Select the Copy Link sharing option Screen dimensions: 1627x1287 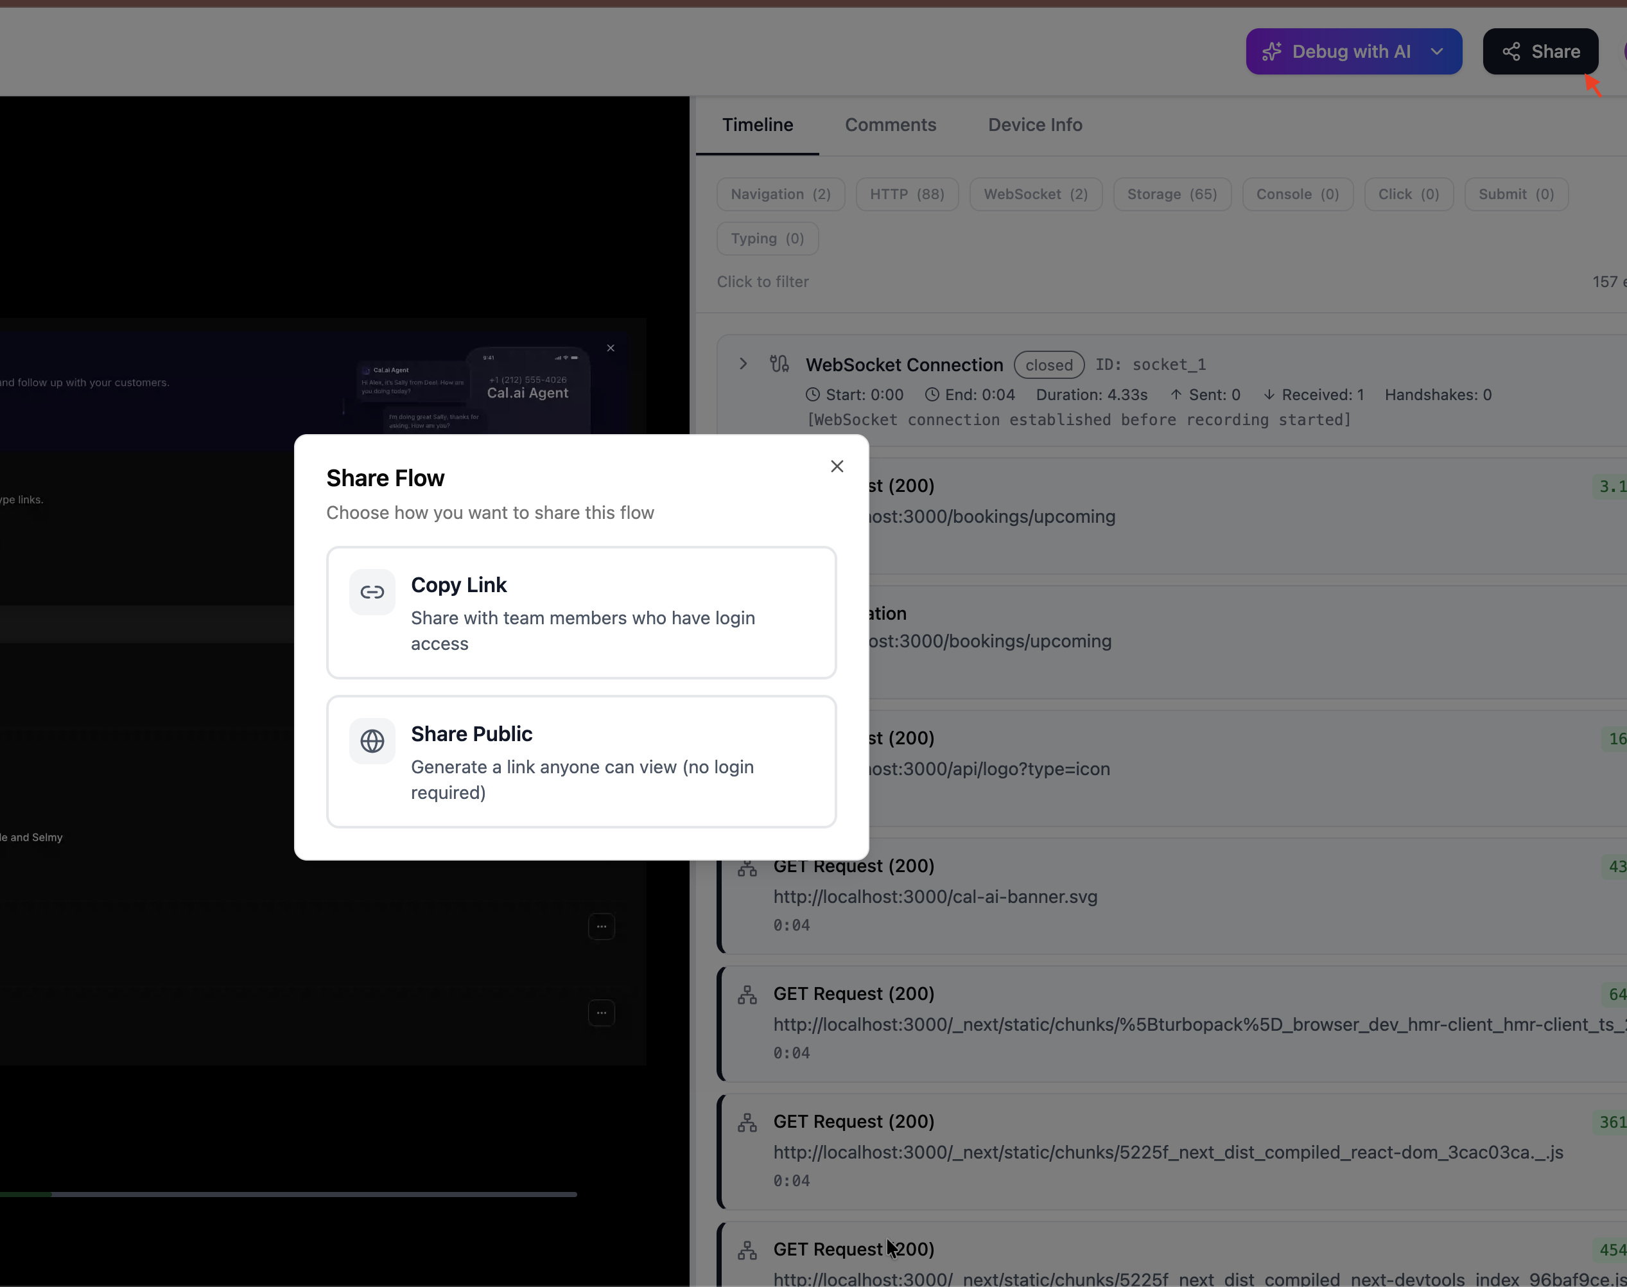pos(582,613)
